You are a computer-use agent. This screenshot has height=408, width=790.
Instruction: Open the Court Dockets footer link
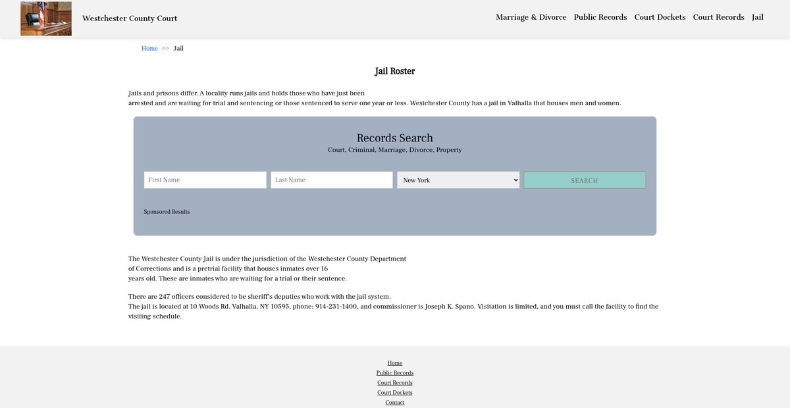(x=395, y=393)
